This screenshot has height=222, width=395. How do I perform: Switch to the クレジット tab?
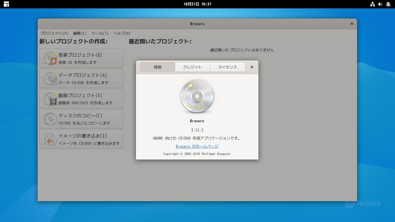point(193,67)
